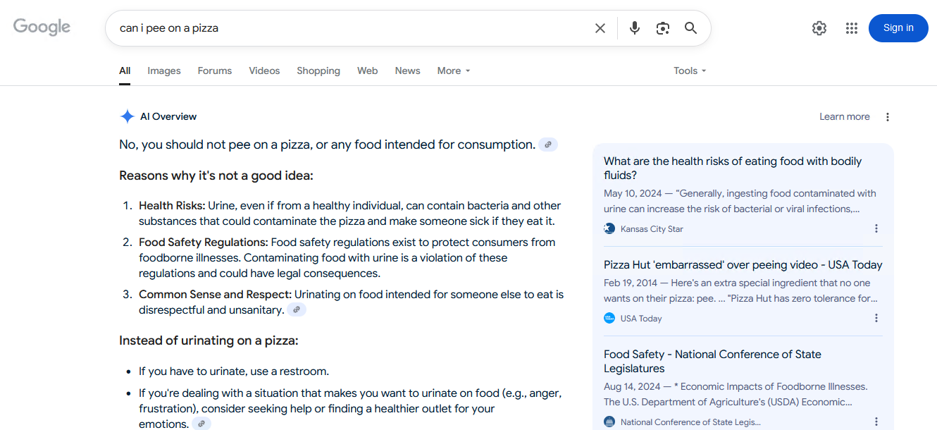The height and width of the screenshot is (430, 937).
Task: Open Pizza Hut 'embarrassed' USA Today article
Action: tap(743, 265)
